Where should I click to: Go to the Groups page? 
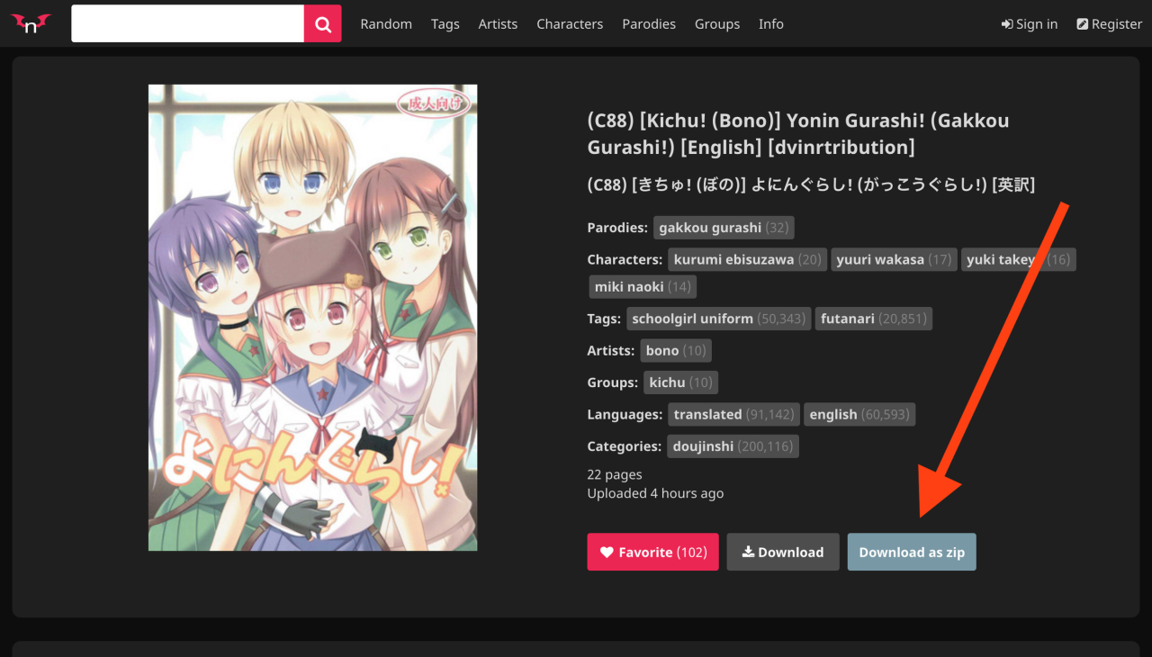click(717, 24)
